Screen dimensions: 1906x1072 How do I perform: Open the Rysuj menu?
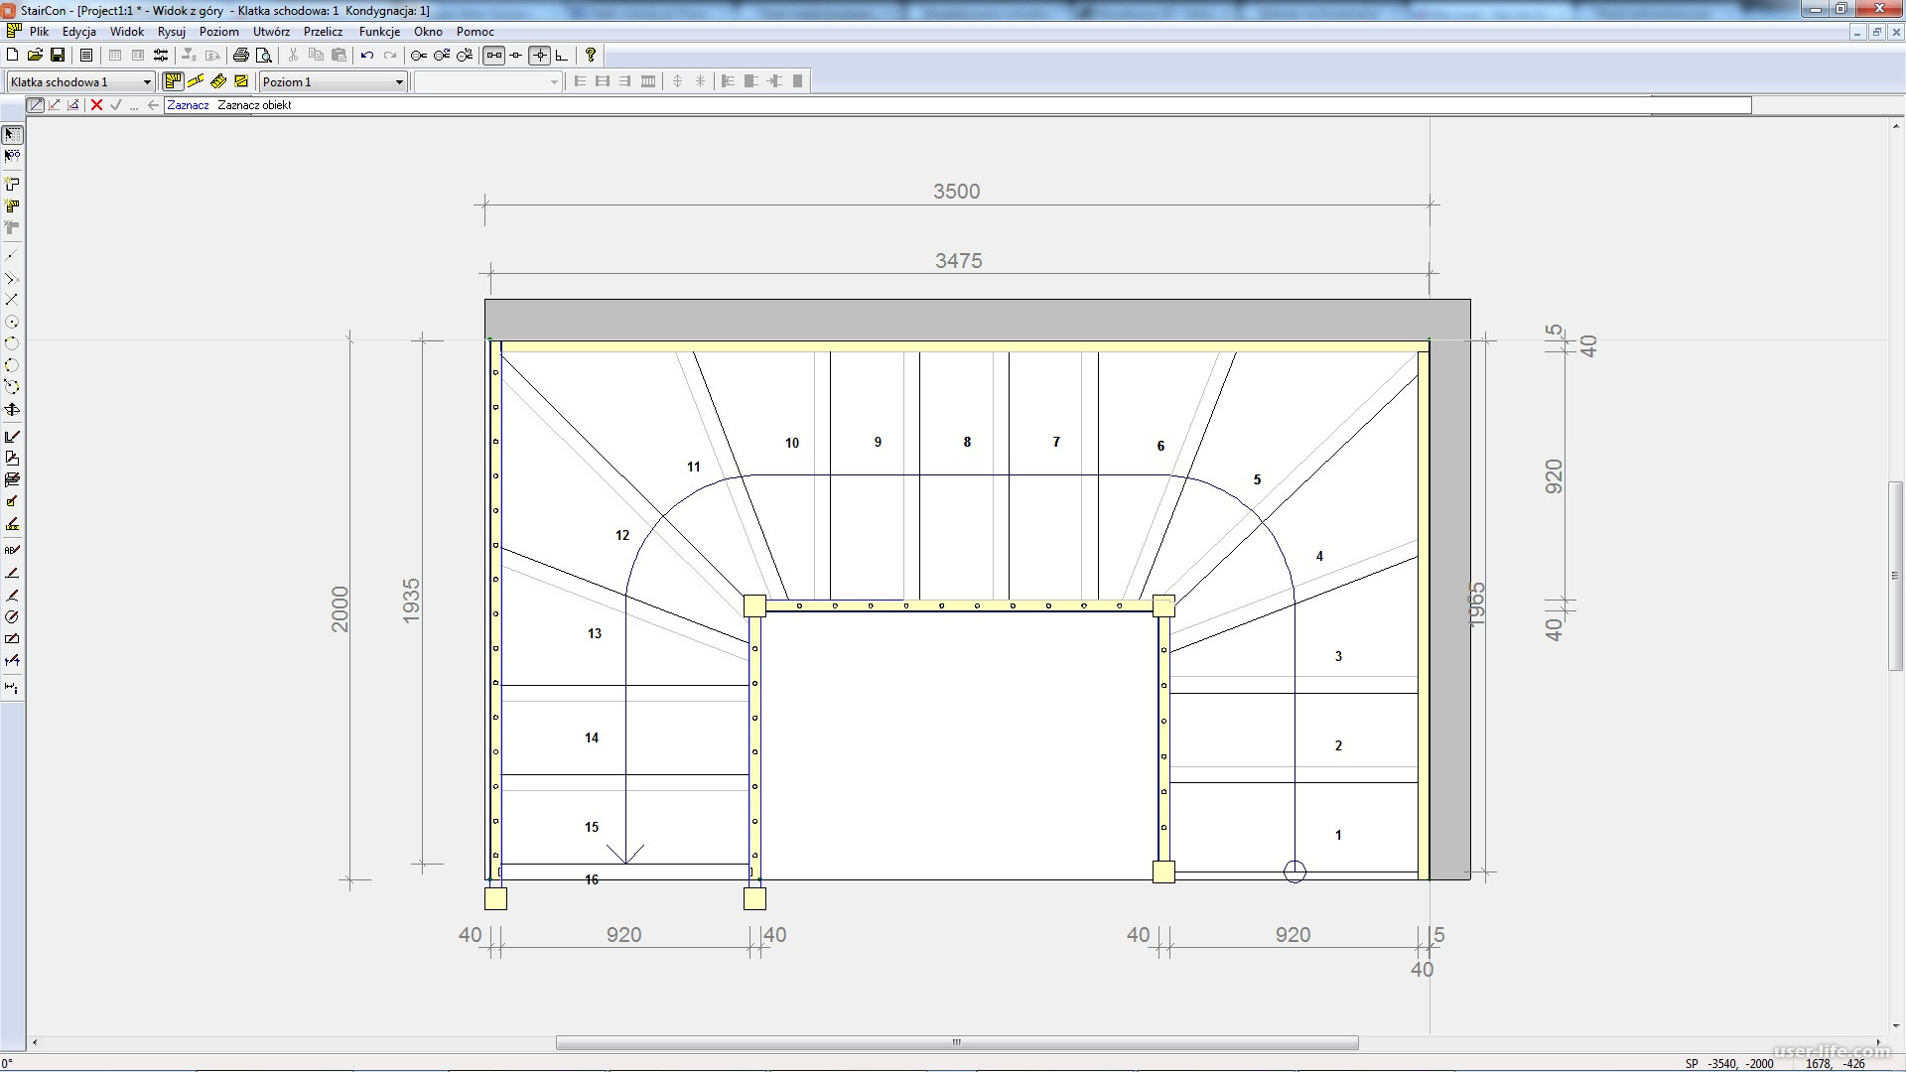(172, 32)
